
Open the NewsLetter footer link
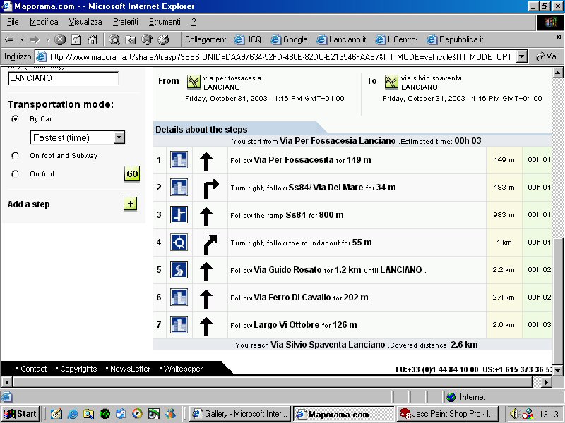pos(130,369)
